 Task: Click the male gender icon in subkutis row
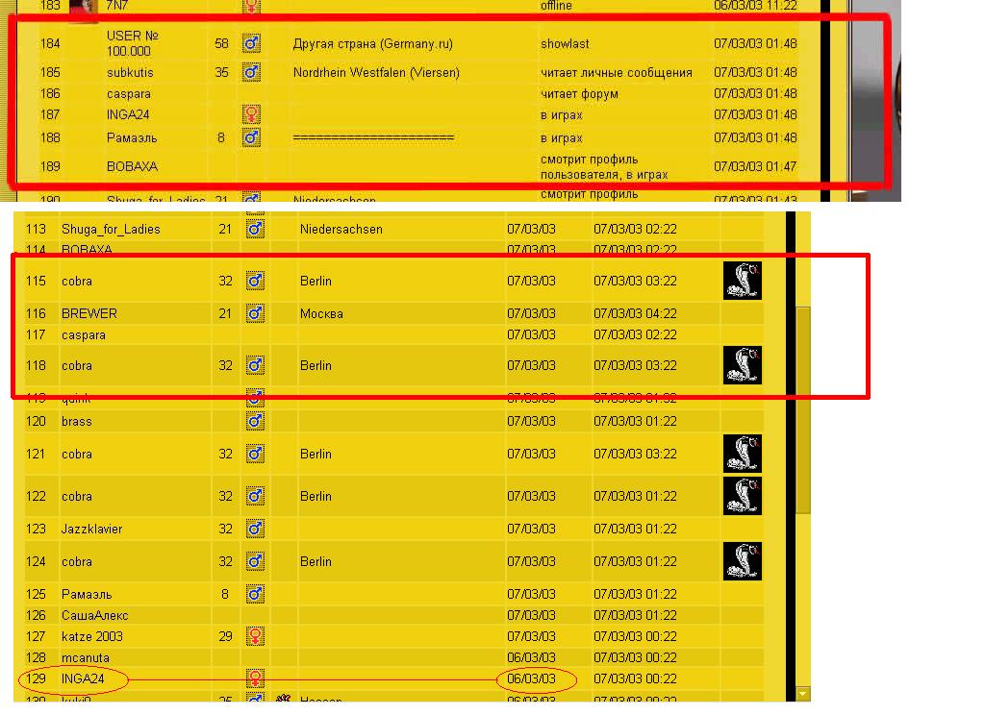point(251,72)
